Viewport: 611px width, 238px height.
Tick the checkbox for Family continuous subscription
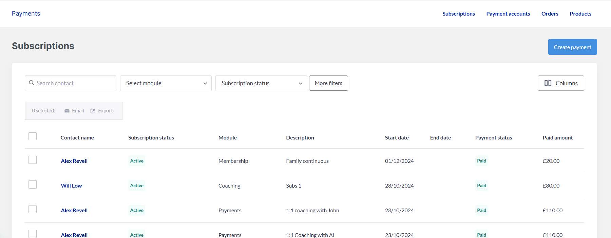click(x=33, y=160)
